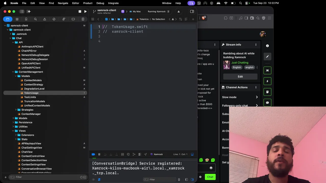Viewport: 326px width, 183px height.
Task: Open the Report navigator tab
Action: coord(83,19)
